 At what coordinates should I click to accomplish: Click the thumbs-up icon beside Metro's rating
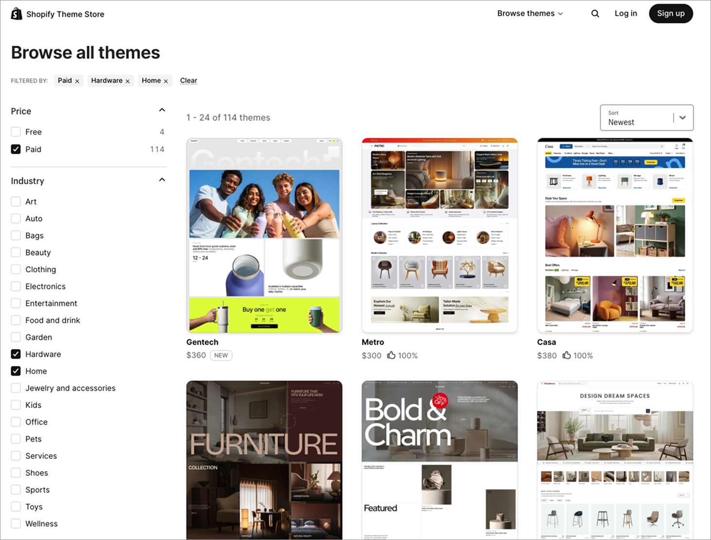pos(391,355)
